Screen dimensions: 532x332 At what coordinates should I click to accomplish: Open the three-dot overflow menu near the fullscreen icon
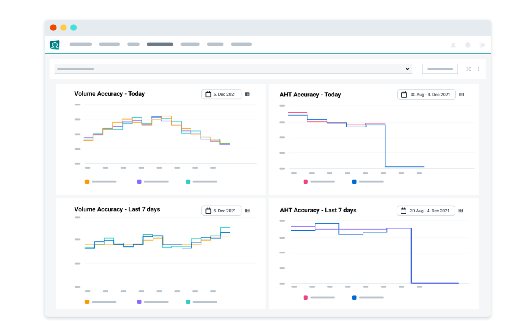pos(478,68)
